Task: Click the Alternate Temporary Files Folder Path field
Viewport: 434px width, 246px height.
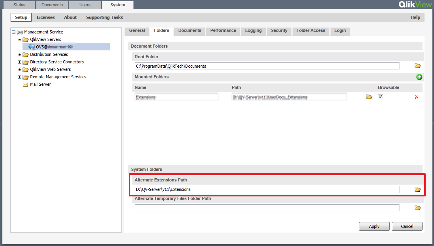Action: tap(267, 208)
